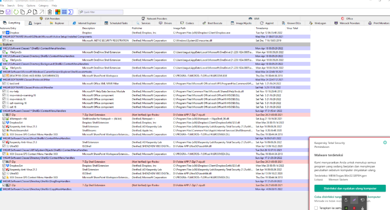Focus the Quick Filter input field

point(101,12)
